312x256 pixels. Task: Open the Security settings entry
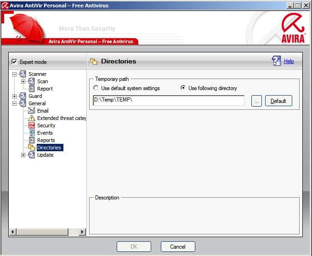46,125
